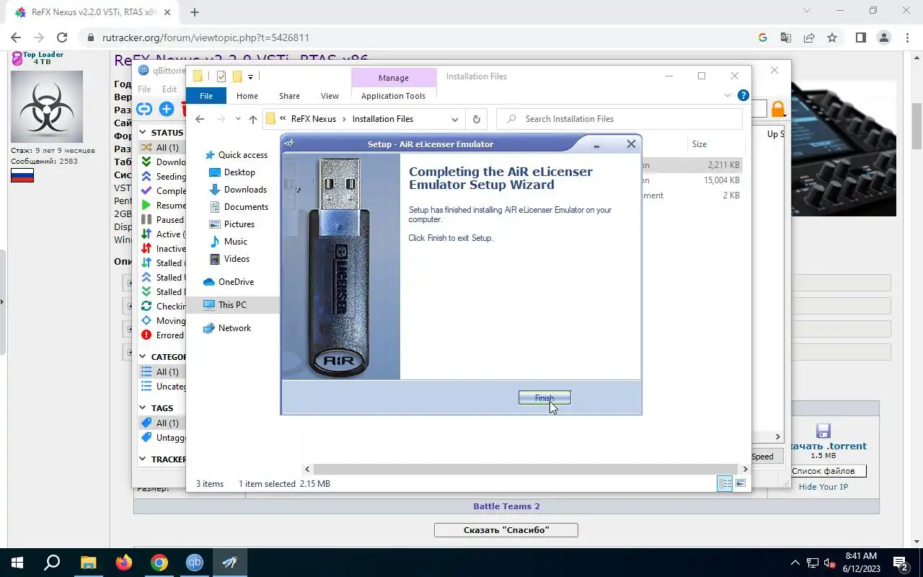
Task: Open the Windows Start menu
Action: coord(17,563)
